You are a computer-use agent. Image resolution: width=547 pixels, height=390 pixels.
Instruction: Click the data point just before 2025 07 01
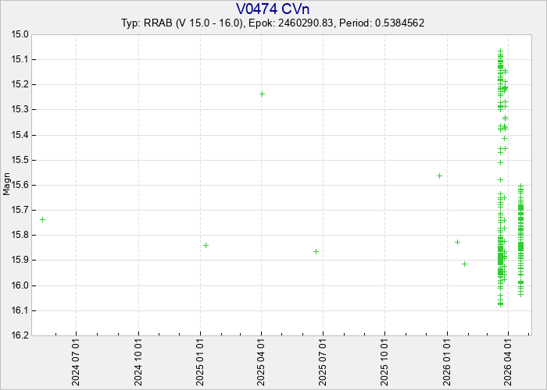316,251
